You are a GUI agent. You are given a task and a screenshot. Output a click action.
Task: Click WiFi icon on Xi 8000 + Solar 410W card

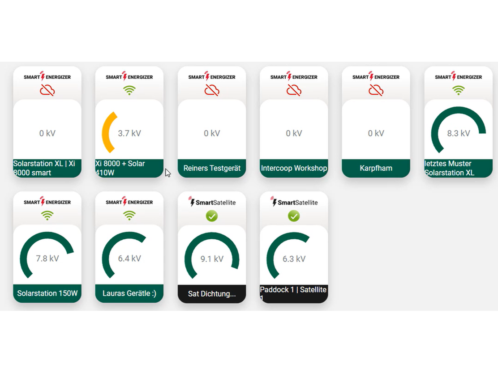click(x=129, y=90)
